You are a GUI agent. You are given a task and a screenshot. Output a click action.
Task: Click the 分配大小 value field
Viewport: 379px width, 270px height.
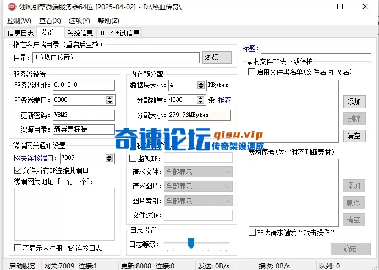point(200,115)
